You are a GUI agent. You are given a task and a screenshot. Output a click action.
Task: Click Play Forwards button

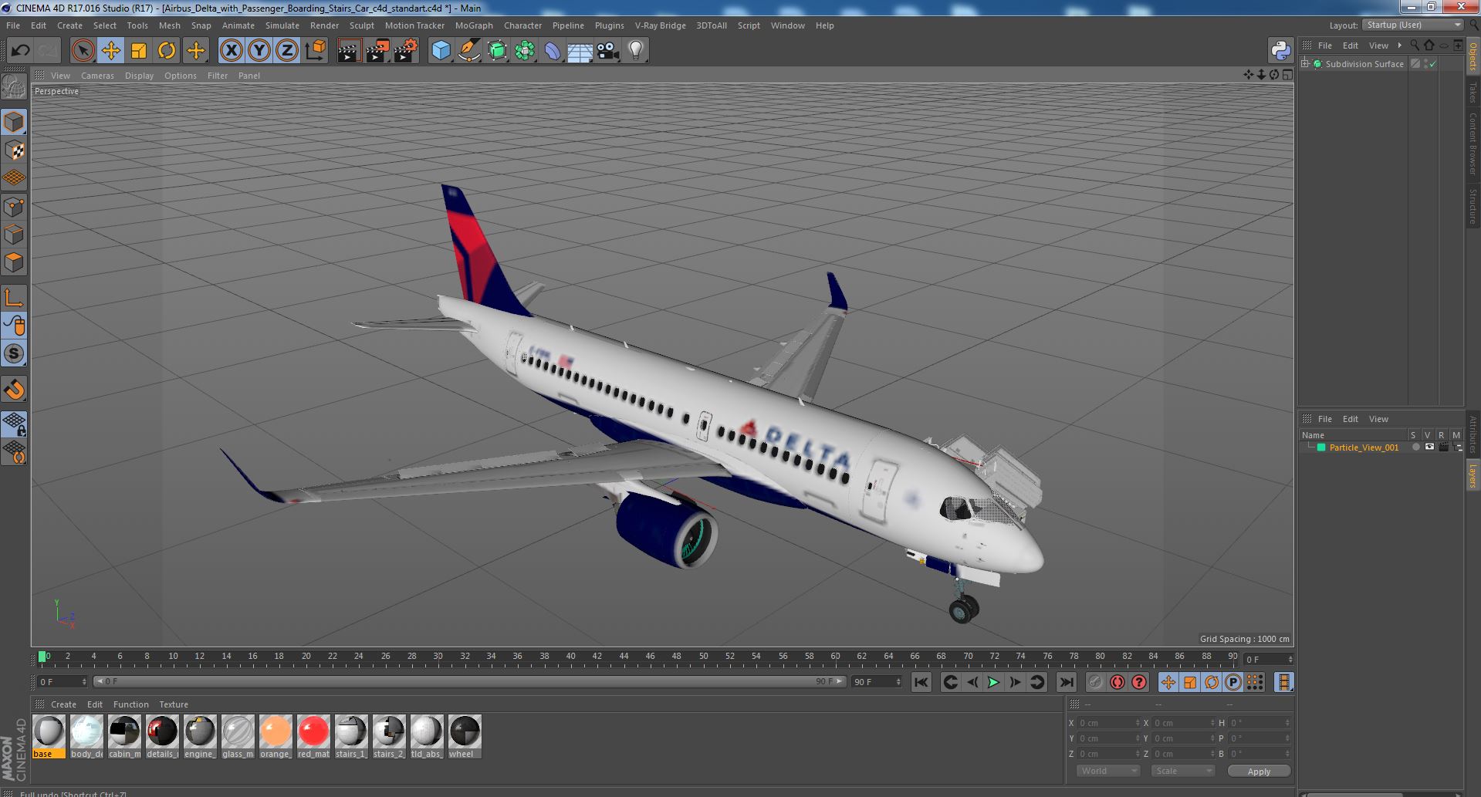(993, 682)
